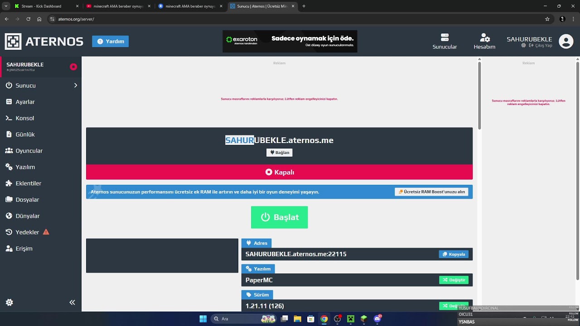
Task: Change software with PaperMC Değiştir button
Action: [454, 280]
